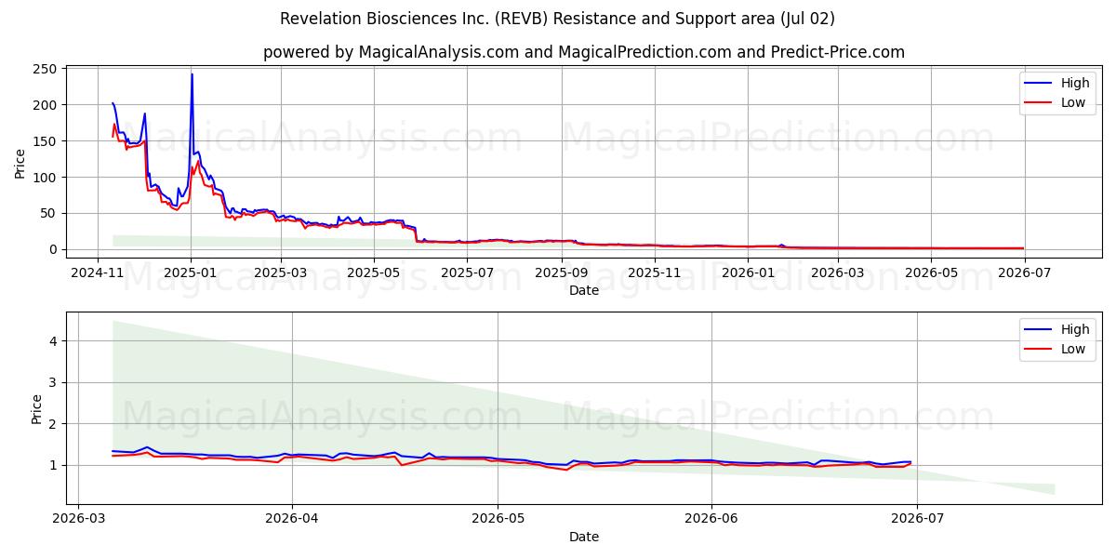Viewport: 1116px width, 558px height.
Task: Click the '2026-01' x-axis tick label
Action: pyautogui.click(x=748, y=272)
